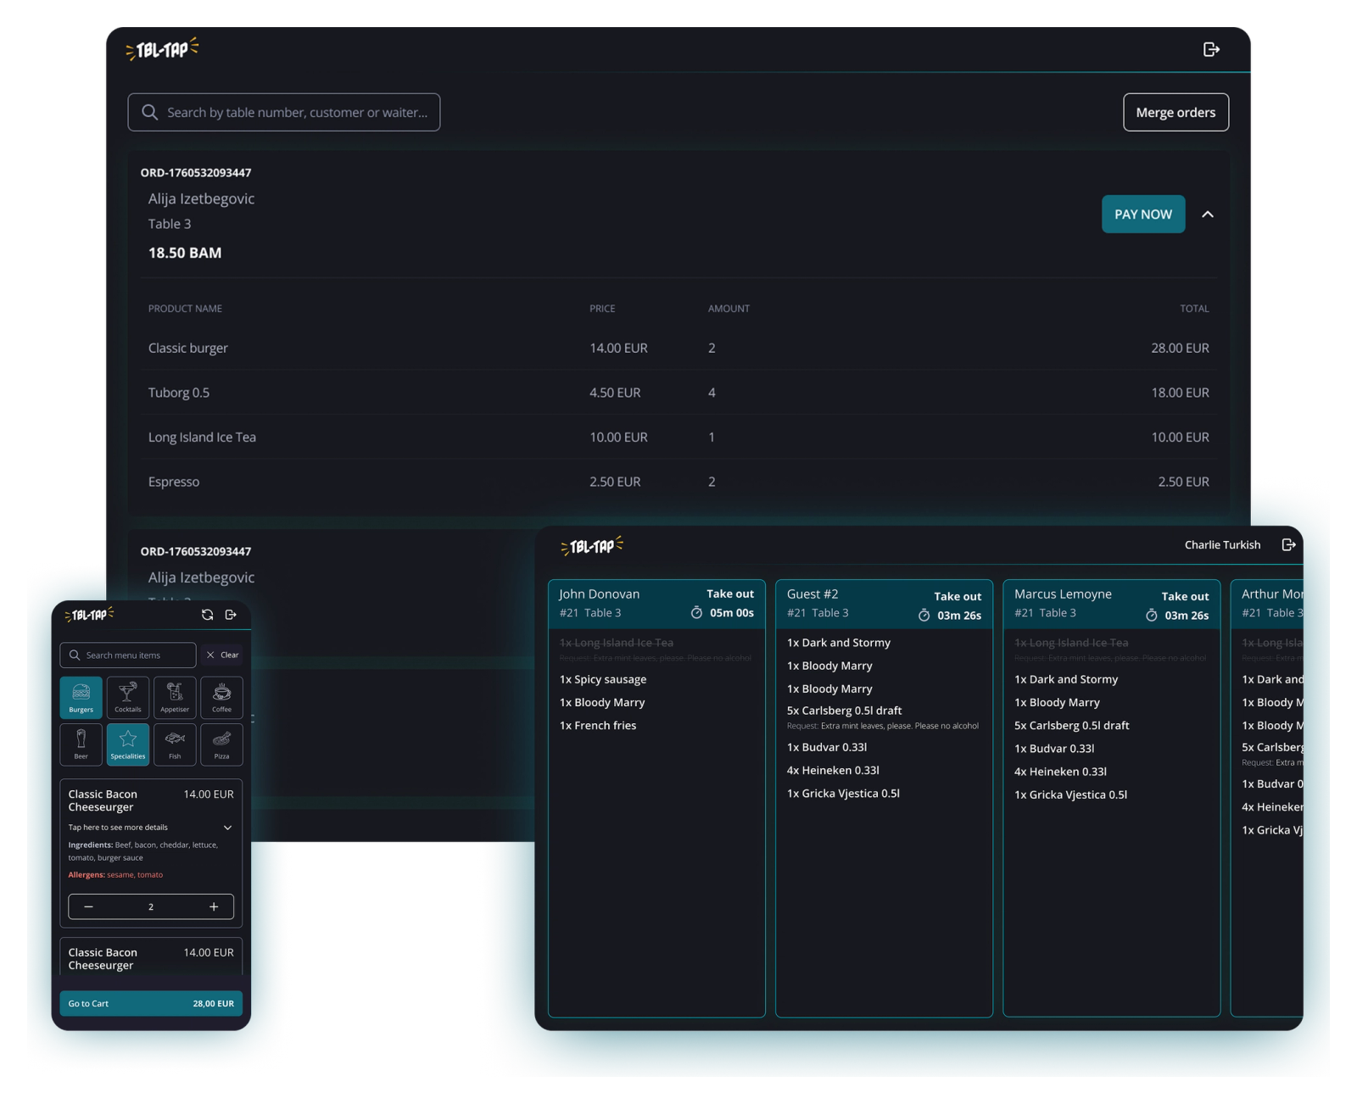The height and width of the screenshot is (1104, 1357).
Task: Open John Donovan order card header
Action: click(656, 604)
